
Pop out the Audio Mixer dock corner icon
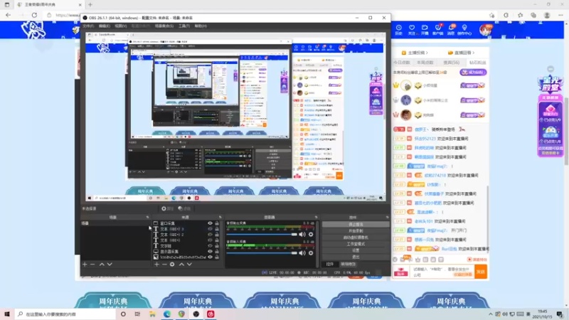tap(316, 218)
